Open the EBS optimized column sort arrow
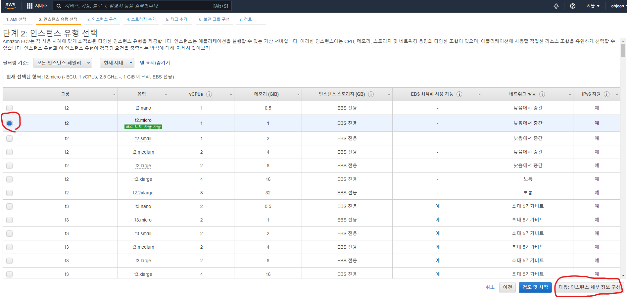The width and height of the screenshot is (627, 298). click(x=479, y=95)
